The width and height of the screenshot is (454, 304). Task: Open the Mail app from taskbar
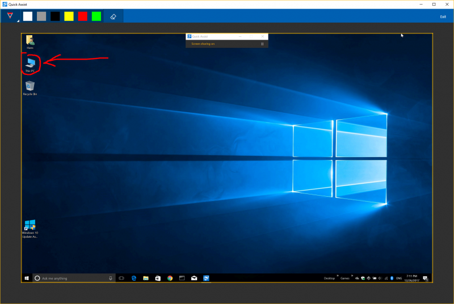194,278
